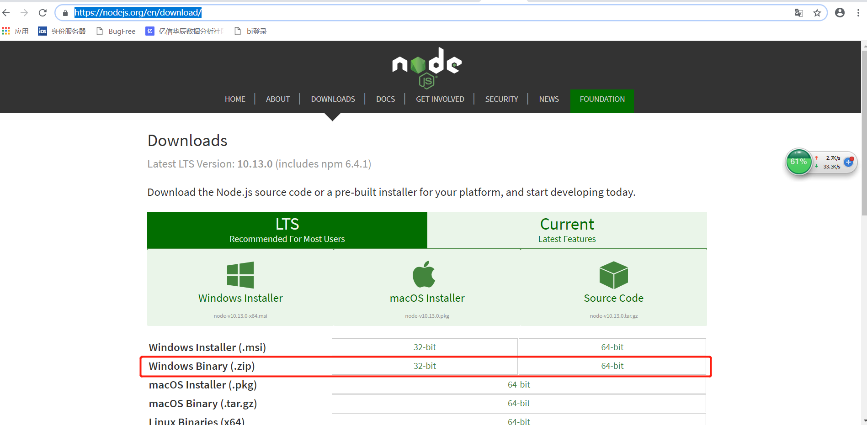Select the LTS Recommended tab
Viewport: 867px width, 425px height.
tap(287, 230)
